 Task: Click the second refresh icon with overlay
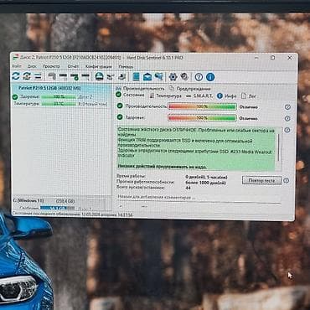(x=27, y=76)
